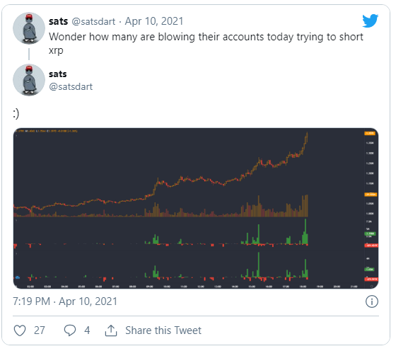This screenshot has width=396, height=351.
Task: Like the tweet with the heart icon
Action: pyautogui.click(x=20, y=330)
